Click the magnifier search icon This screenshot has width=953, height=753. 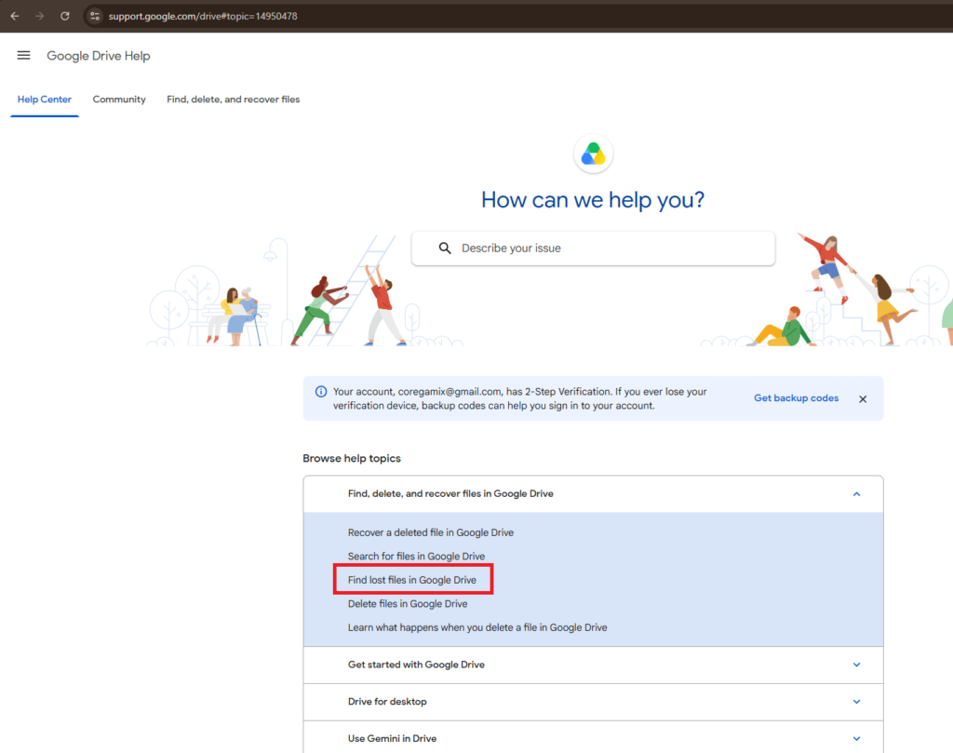[445, 248]
